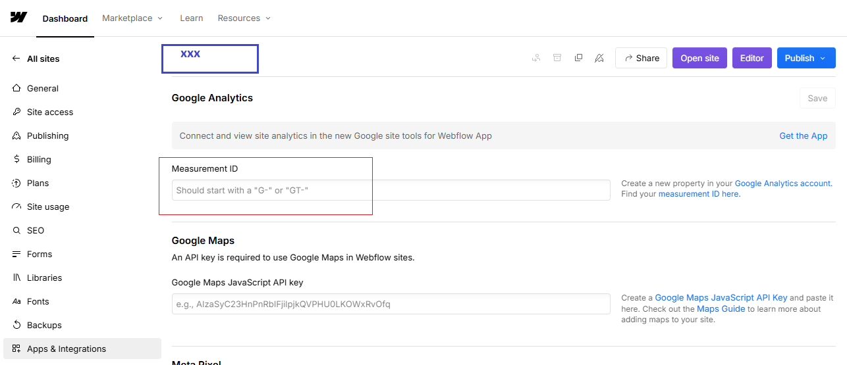Viewport: 847px width, 365px height.
Task: Focus Google Maps JavaScript API key field
Action: tap(391, 304)
